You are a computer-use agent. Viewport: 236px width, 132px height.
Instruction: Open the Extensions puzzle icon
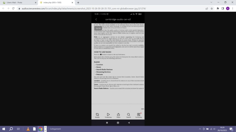point(218,9)
